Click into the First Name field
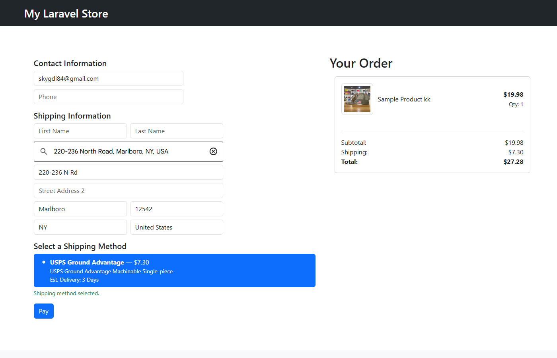The image size is (557, 358). [x=80, y=131]
